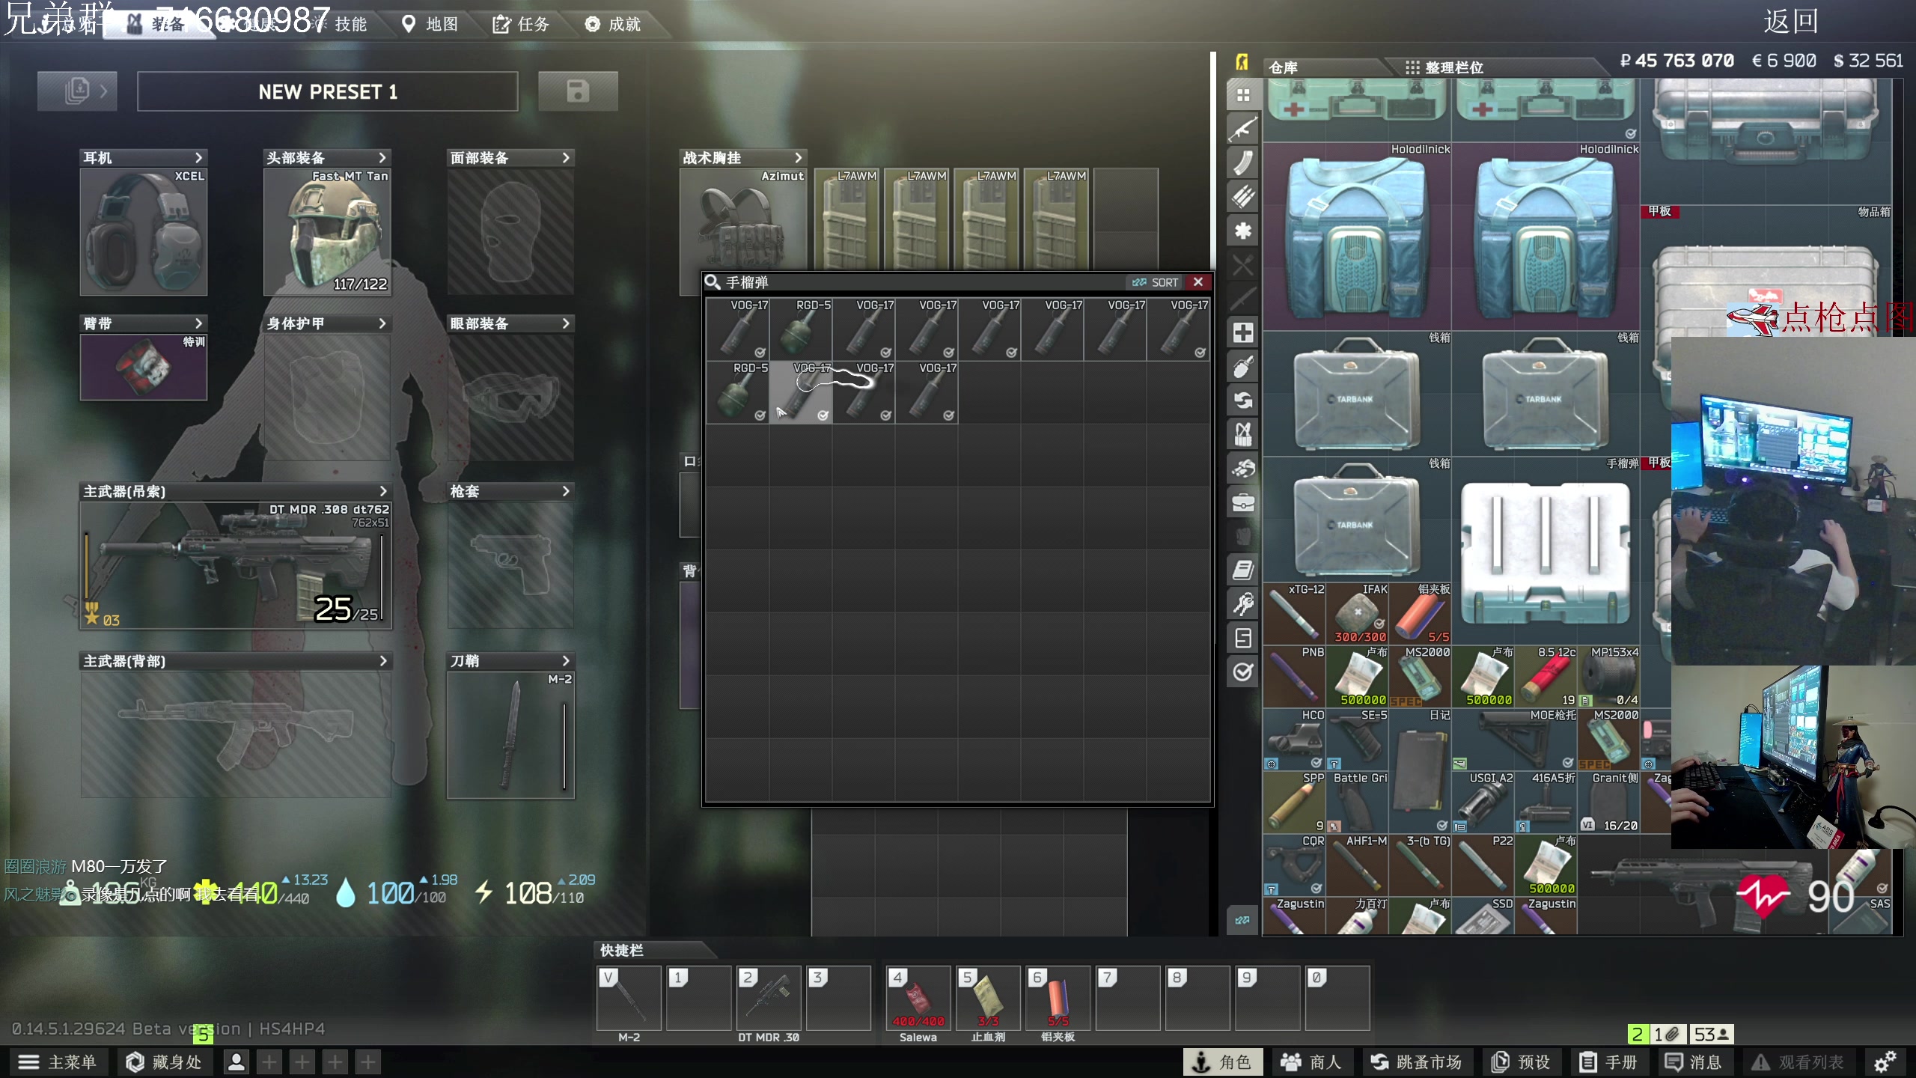Toggle the checkmark quest-items filter
Image resolution: width=1916 pixels, height=1078 pixels.
1242,672
